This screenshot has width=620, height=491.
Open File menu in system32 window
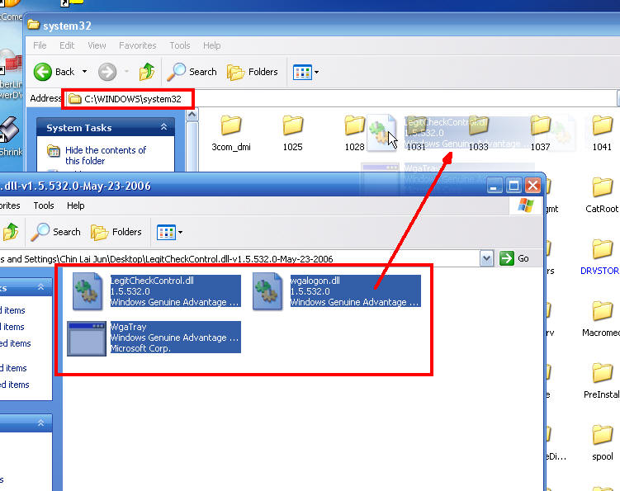40,45
